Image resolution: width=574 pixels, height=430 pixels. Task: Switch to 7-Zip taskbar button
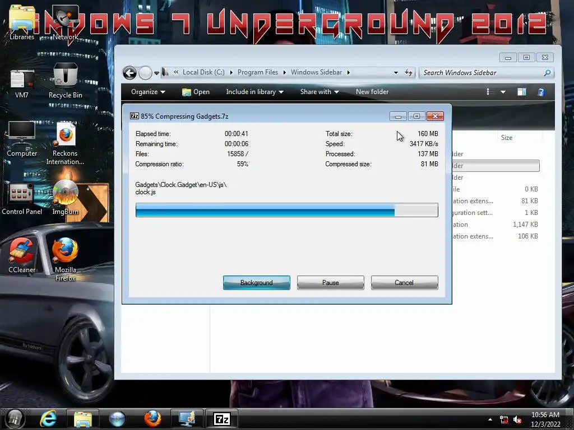pyautogui.click(x=222, y=419)
